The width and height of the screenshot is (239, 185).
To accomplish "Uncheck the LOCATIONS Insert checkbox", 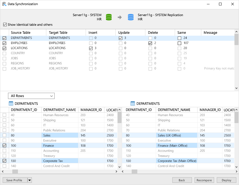I will click(91, 48).
